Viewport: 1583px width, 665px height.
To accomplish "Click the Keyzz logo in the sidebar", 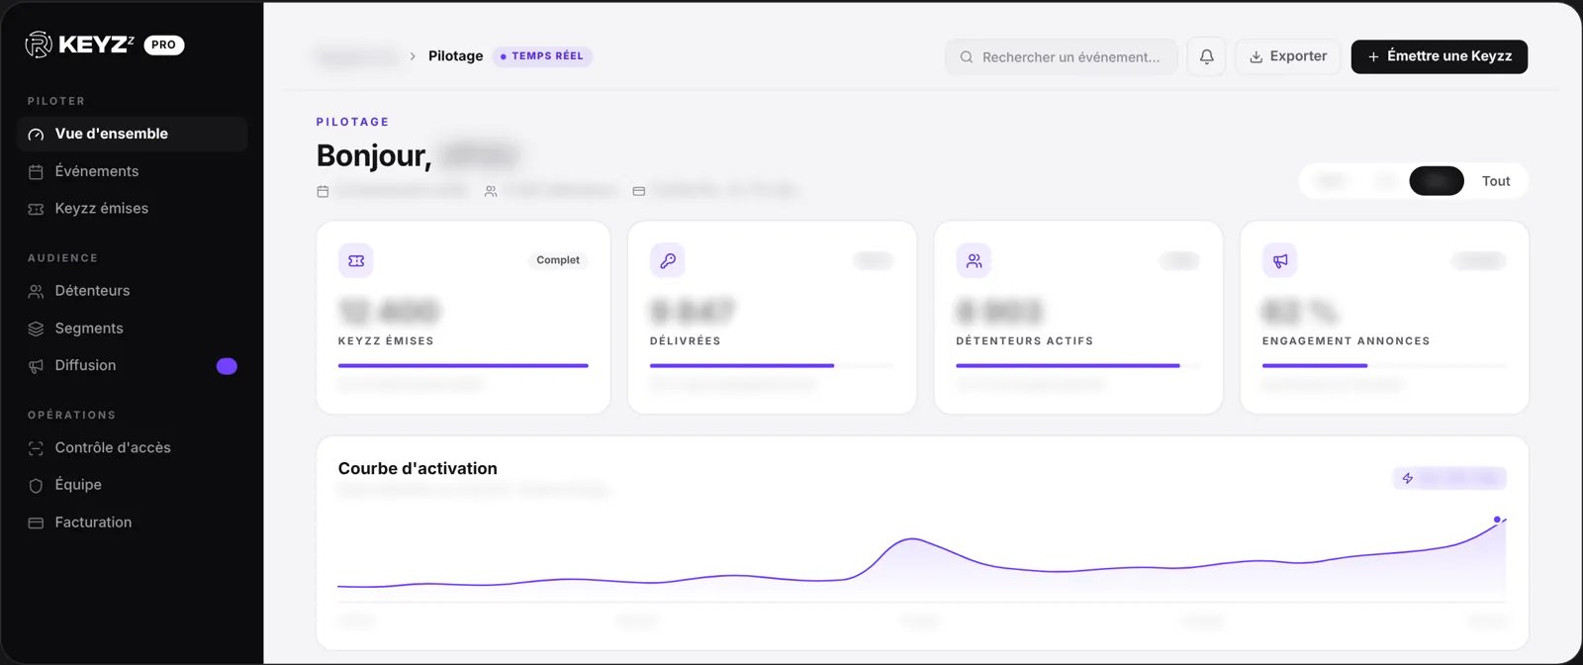I will click(x=79, y=45).
